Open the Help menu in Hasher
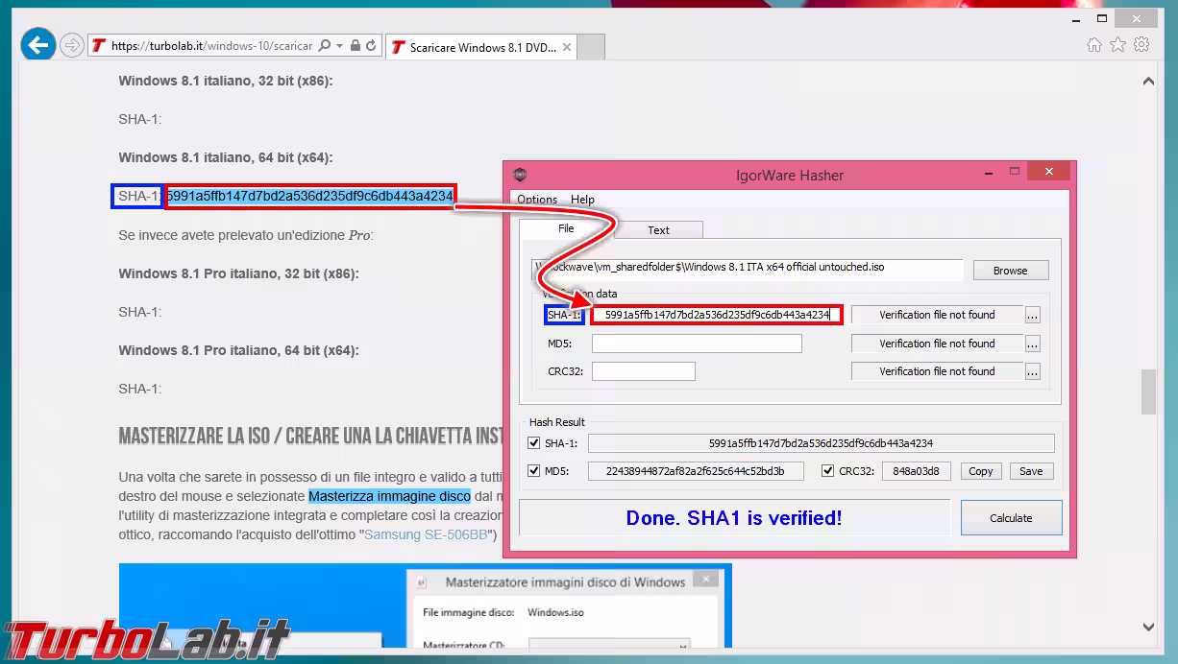Image resolution: width=1178 pixels, height=664 pixels. [x=582, y=200]
